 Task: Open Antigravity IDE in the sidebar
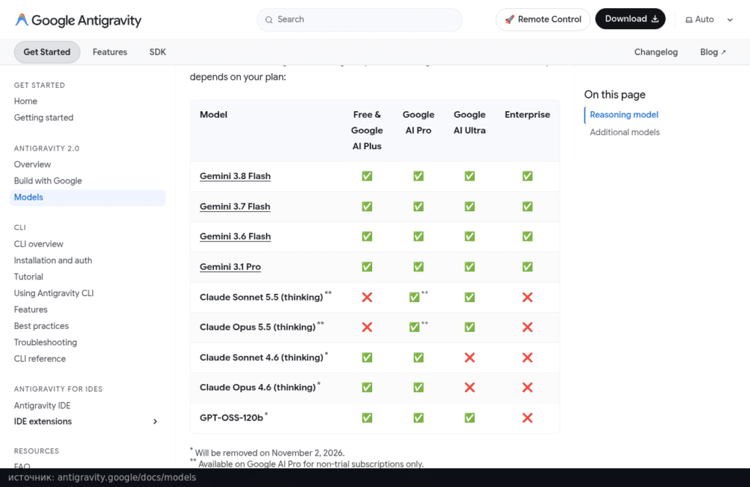(x=42, y=405)
